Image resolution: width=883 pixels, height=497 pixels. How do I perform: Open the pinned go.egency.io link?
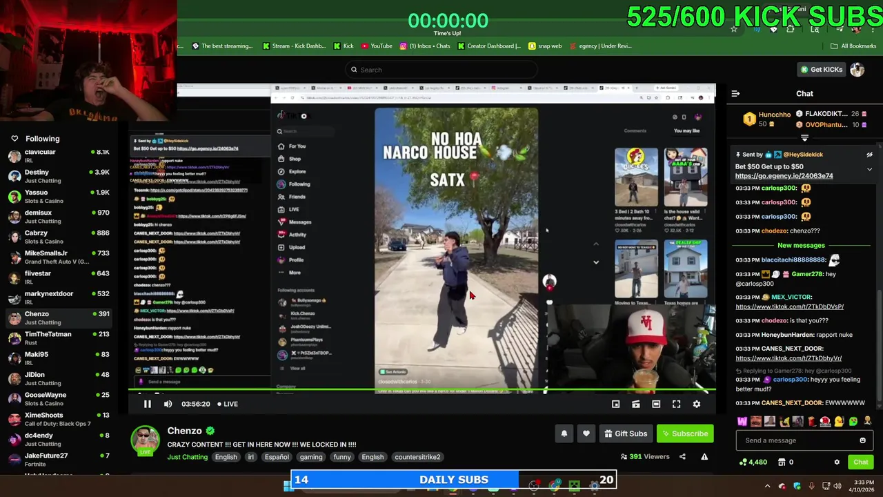(x=784, y=175)
